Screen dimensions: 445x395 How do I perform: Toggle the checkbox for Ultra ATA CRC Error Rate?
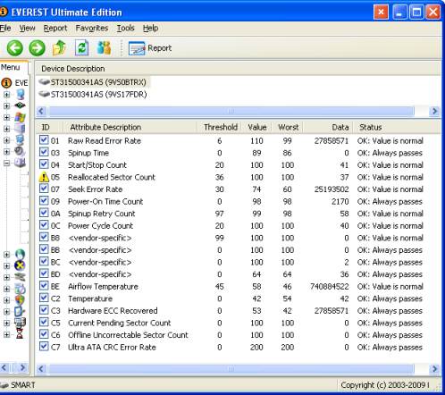click(44, 346)
